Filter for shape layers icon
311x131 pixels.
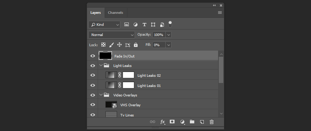pos(153,24)
